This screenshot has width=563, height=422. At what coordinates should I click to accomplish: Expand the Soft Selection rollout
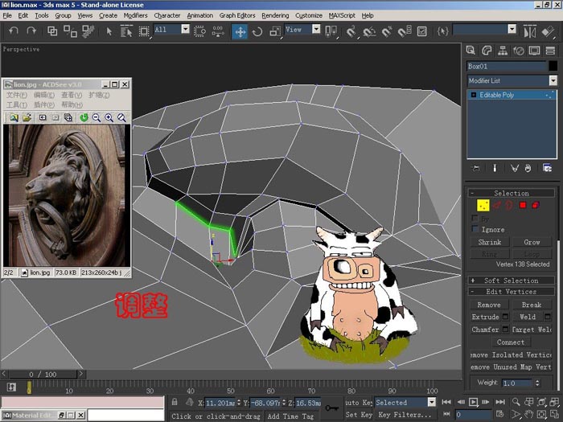[x=512, y=281]
